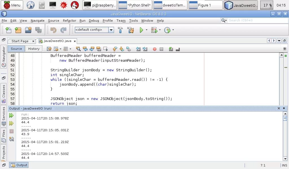289x169 pixels.
Task: Close the Output panel with X
Action: [x=279, y=108]
